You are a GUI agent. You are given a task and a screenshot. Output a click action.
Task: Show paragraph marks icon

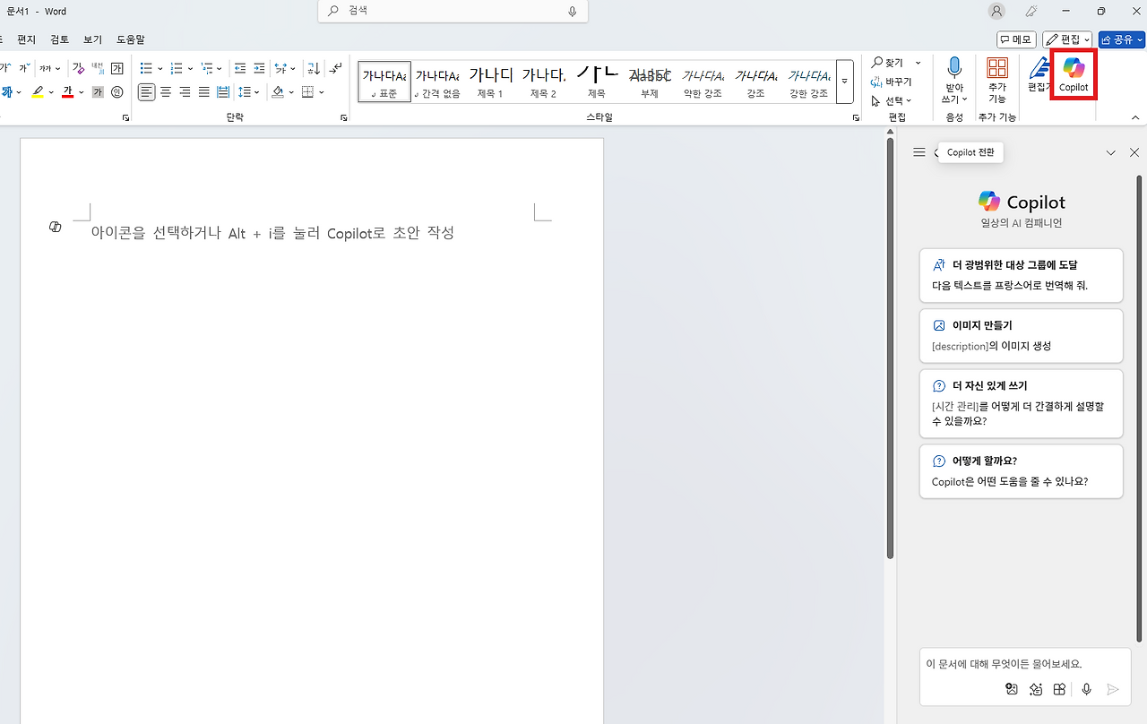click(x=335, y=68)
